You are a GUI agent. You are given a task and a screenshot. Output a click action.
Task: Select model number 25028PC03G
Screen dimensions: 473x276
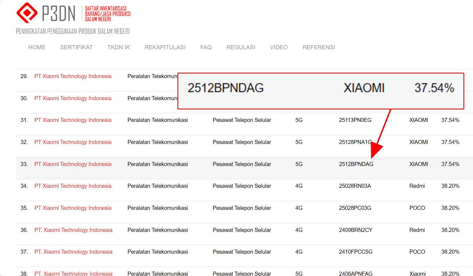point(355,208)
